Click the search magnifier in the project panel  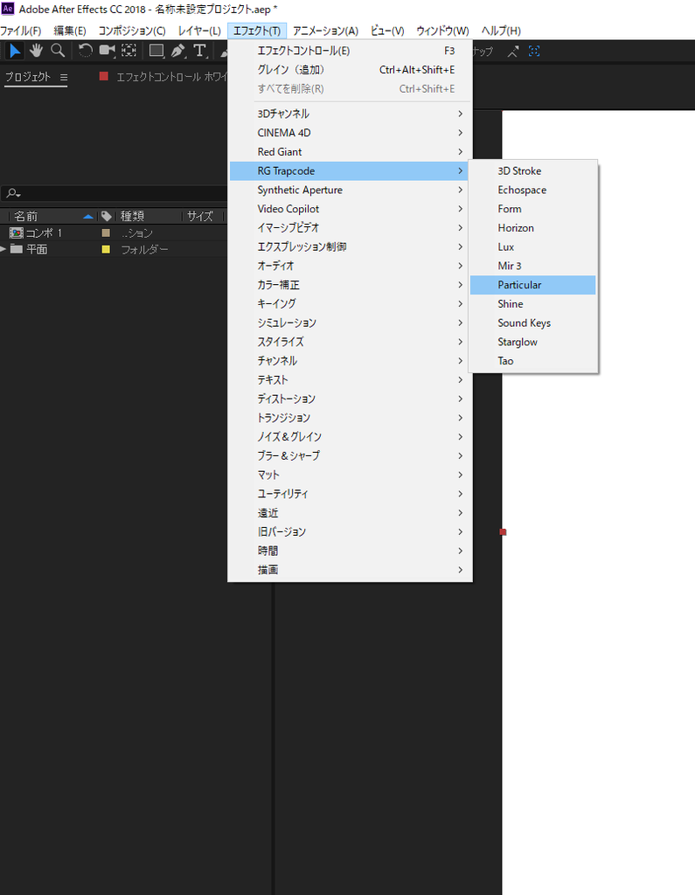click(13, 194)
